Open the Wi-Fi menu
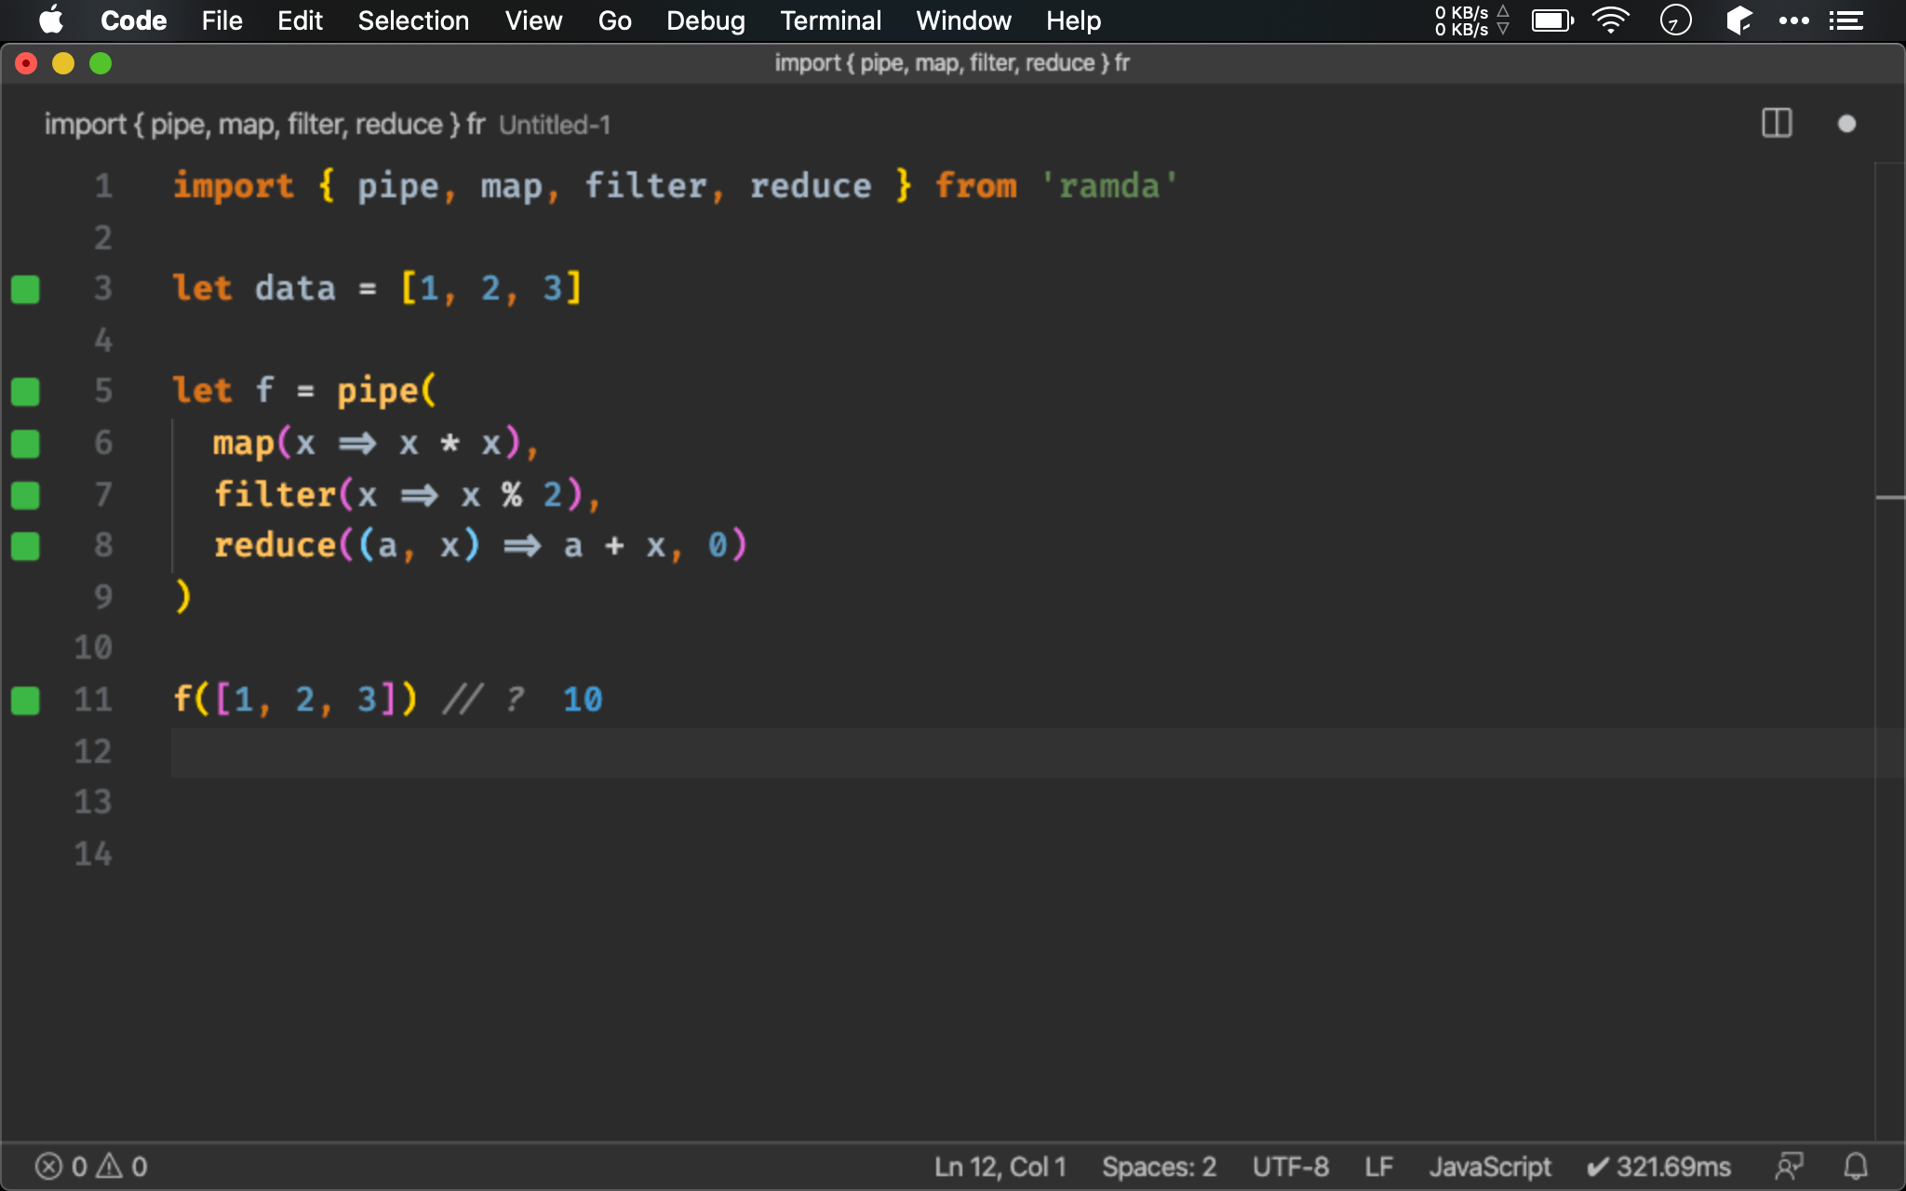The width and height of the screenshot is (1906, 1191). tap(1611, 20)
